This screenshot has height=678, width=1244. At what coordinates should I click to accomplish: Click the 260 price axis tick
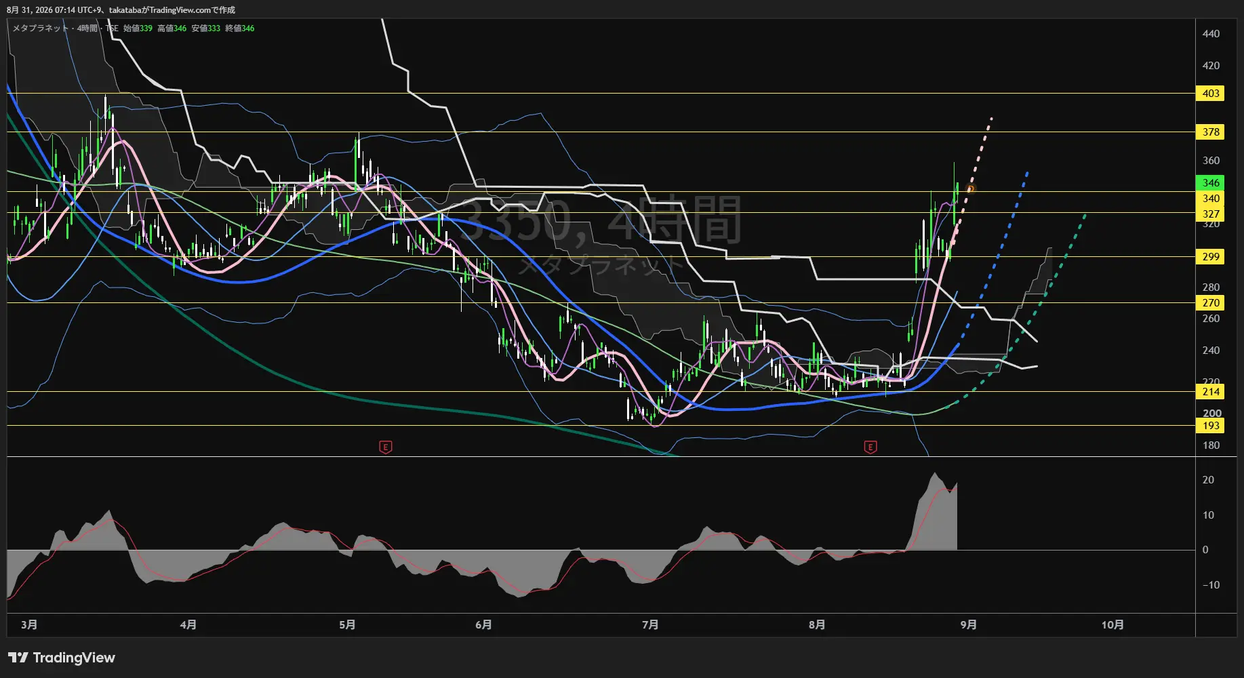(1211, 319)
